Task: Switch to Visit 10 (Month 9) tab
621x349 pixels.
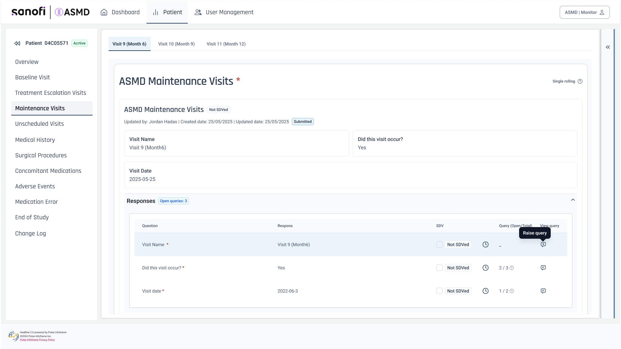Action: click(176, 44)
